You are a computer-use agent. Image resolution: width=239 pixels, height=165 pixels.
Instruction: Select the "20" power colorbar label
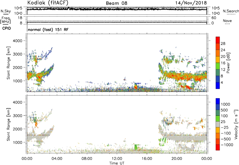pos(223,57)
